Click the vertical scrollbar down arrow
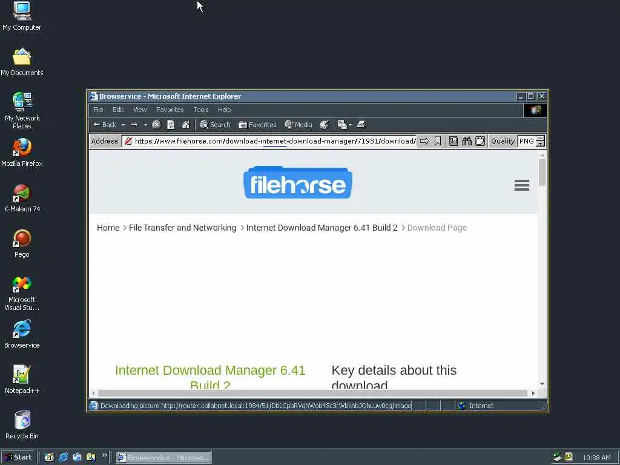The width and height of the screenshot is (620, 465). [x=542, y=384]
